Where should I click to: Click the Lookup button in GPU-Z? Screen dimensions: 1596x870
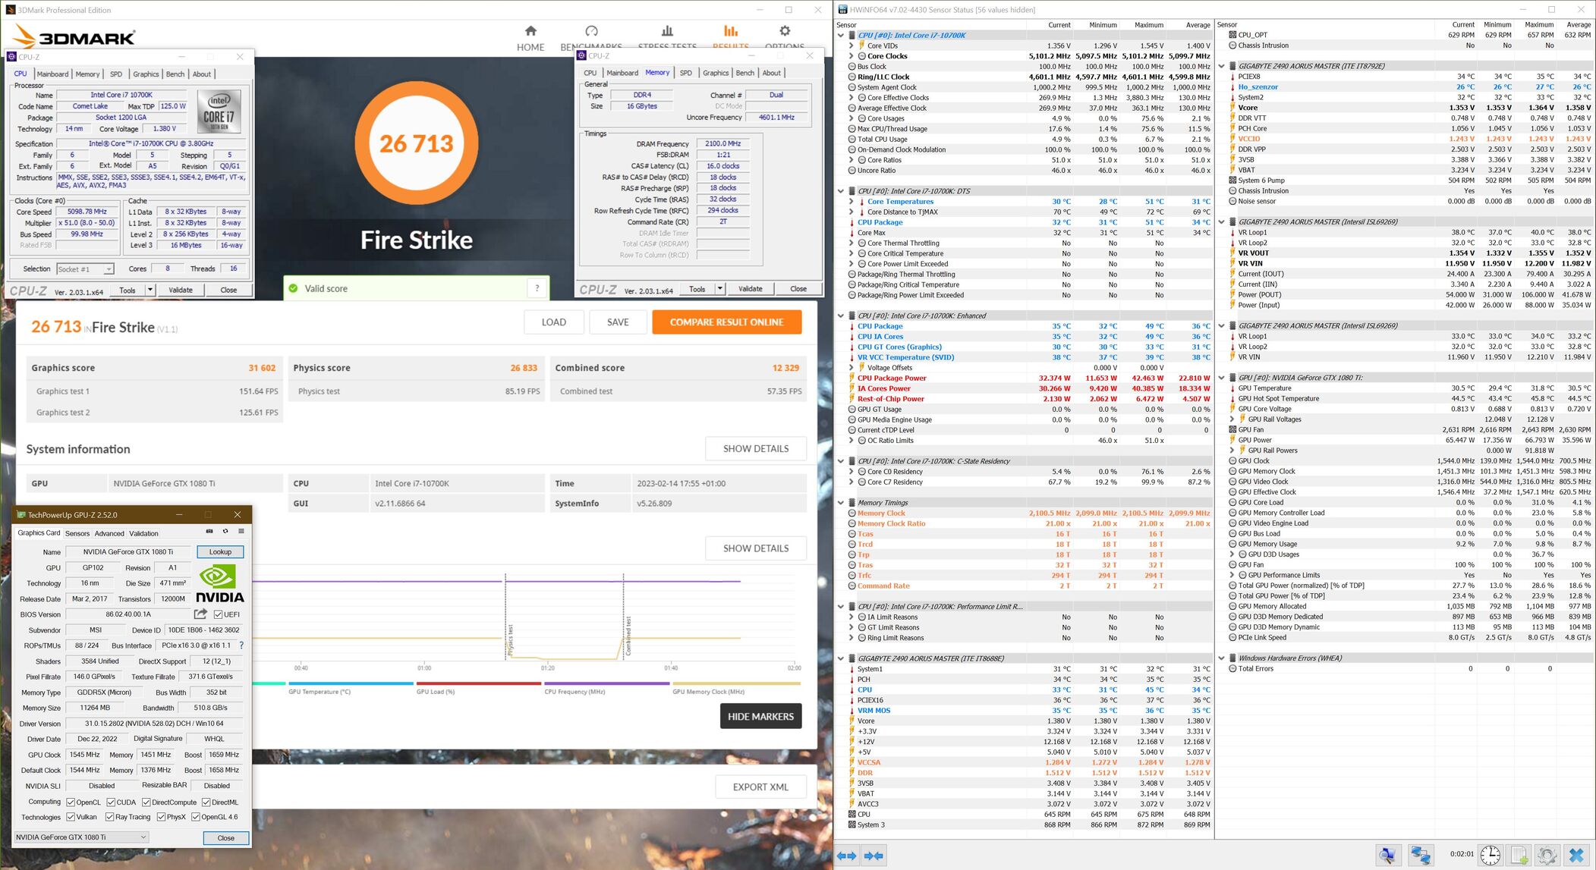pos(220,552)
